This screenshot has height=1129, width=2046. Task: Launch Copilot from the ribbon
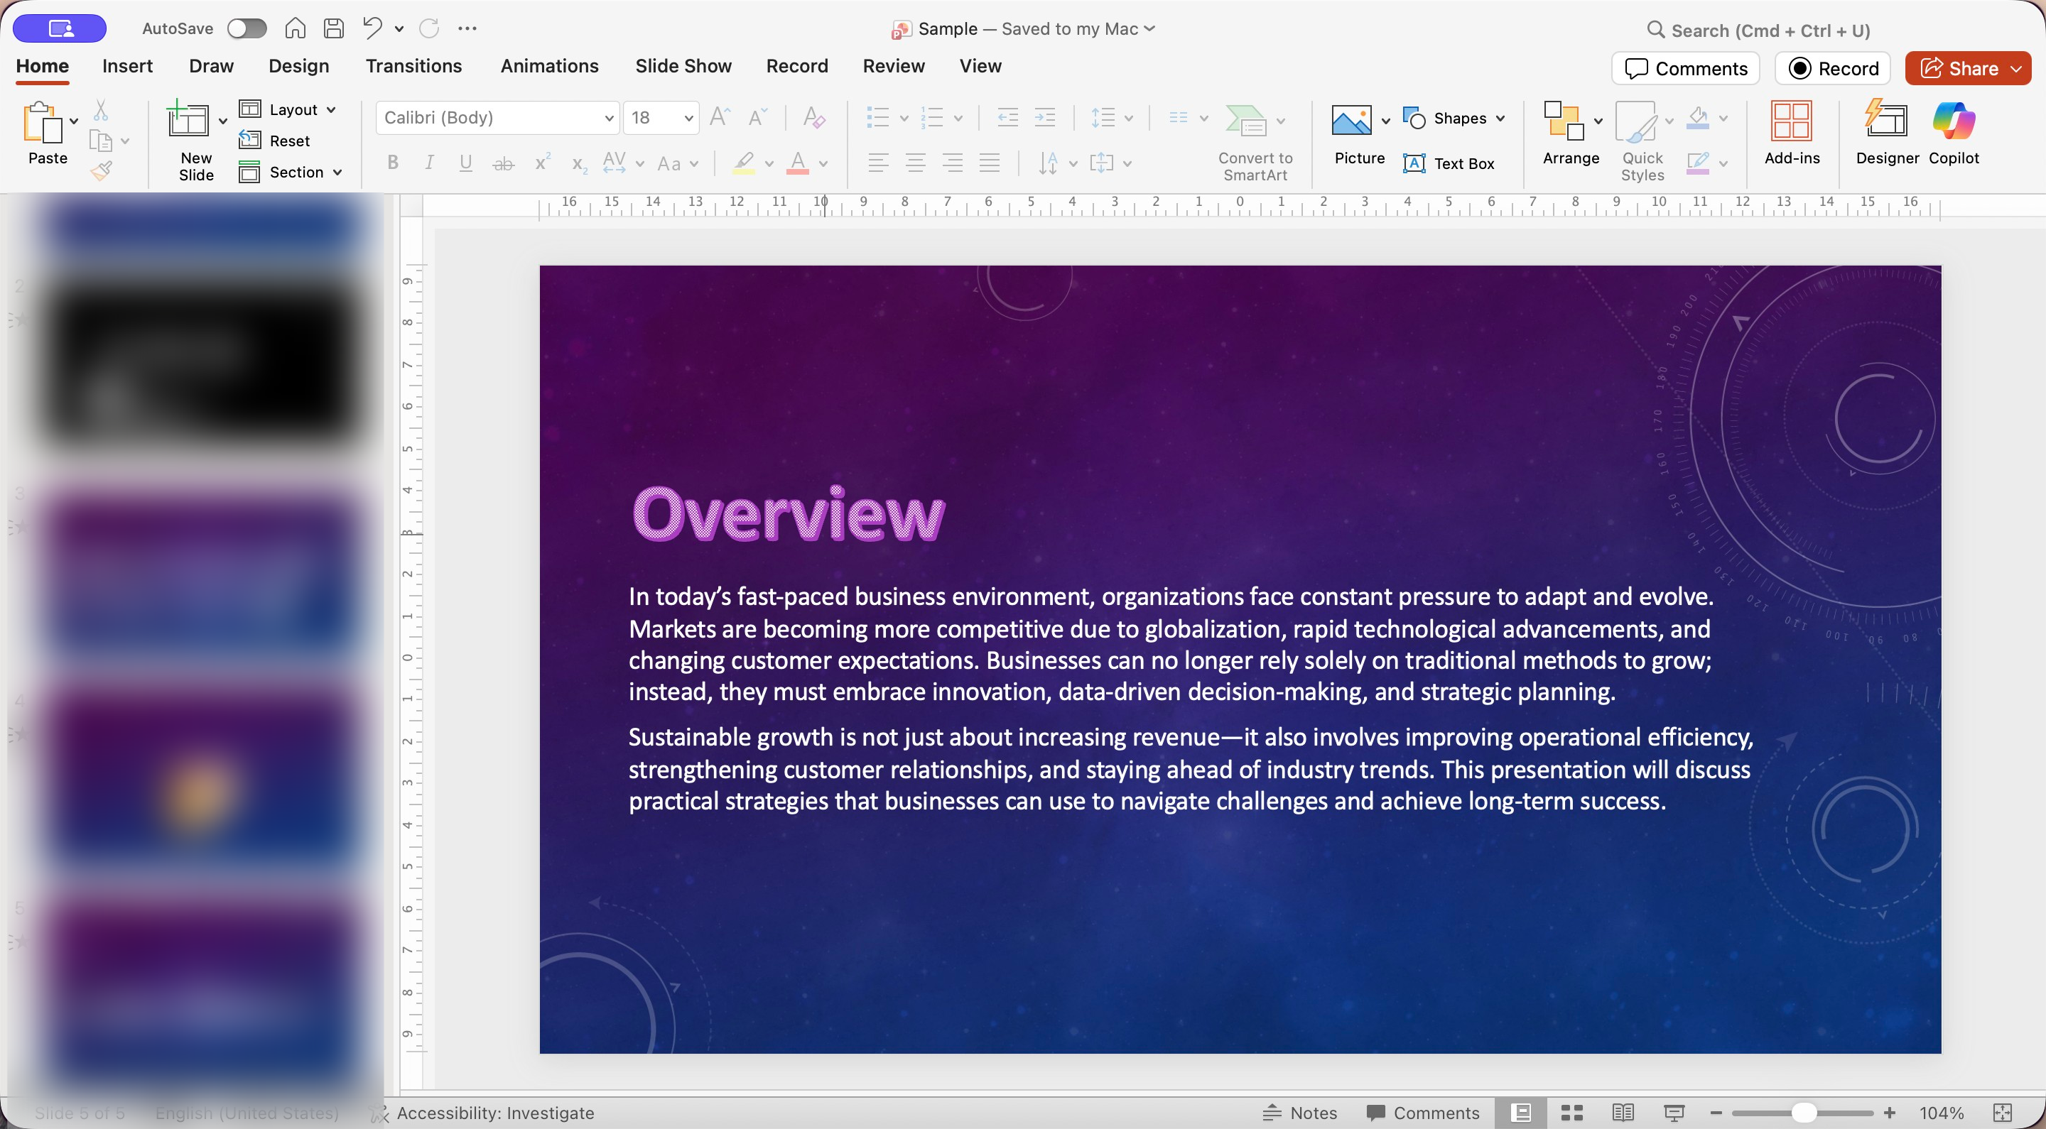[x=1953, y=132]
